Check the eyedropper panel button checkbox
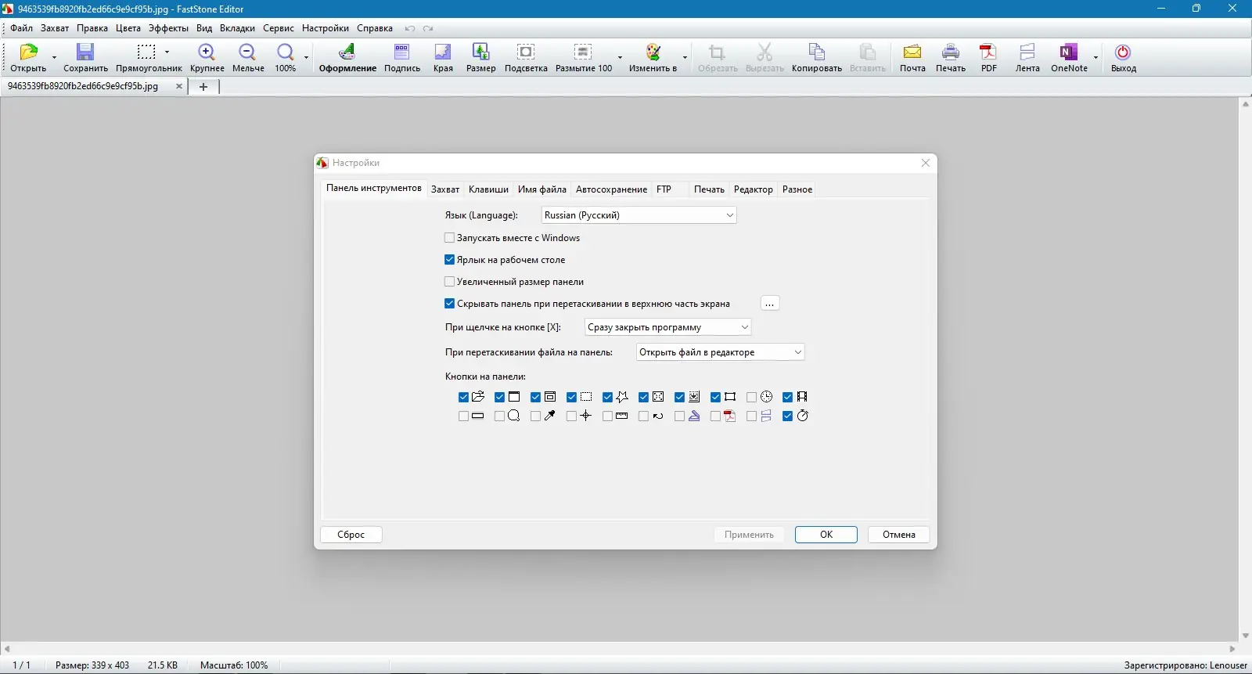 point(535,416)
